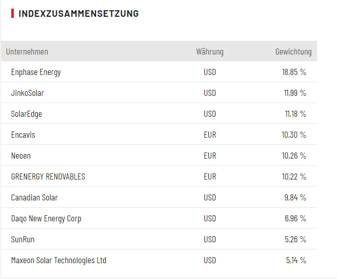This screenshot has width=337, height=279.
Task: Select the 10,22 % weighting value
Action: click(294, 176)
